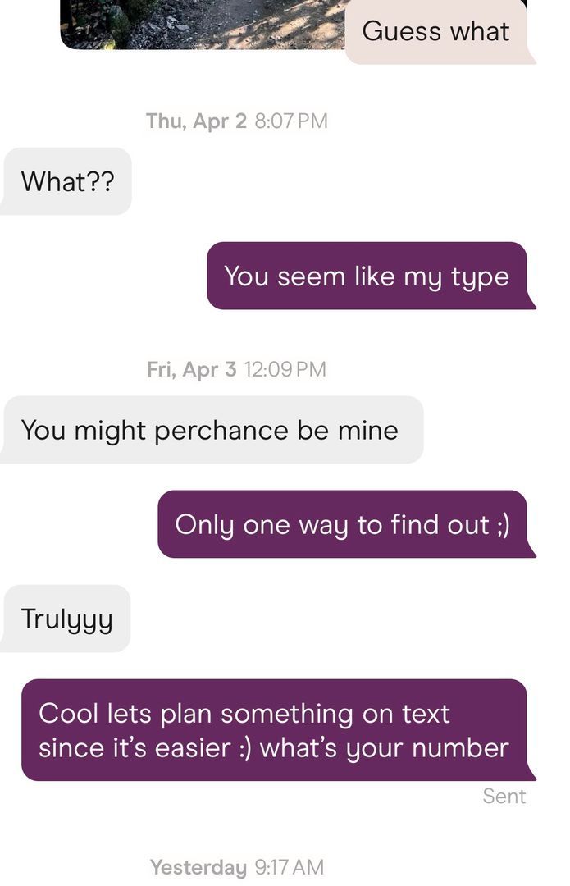Screen dimensions: 570x886
Task: Click the "Thu, Apr 2" date label
Action: tap(196, 121)
